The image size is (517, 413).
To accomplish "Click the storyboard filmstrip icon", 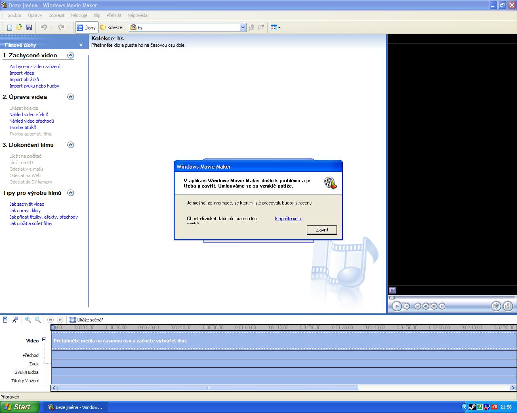I will 73,320.
